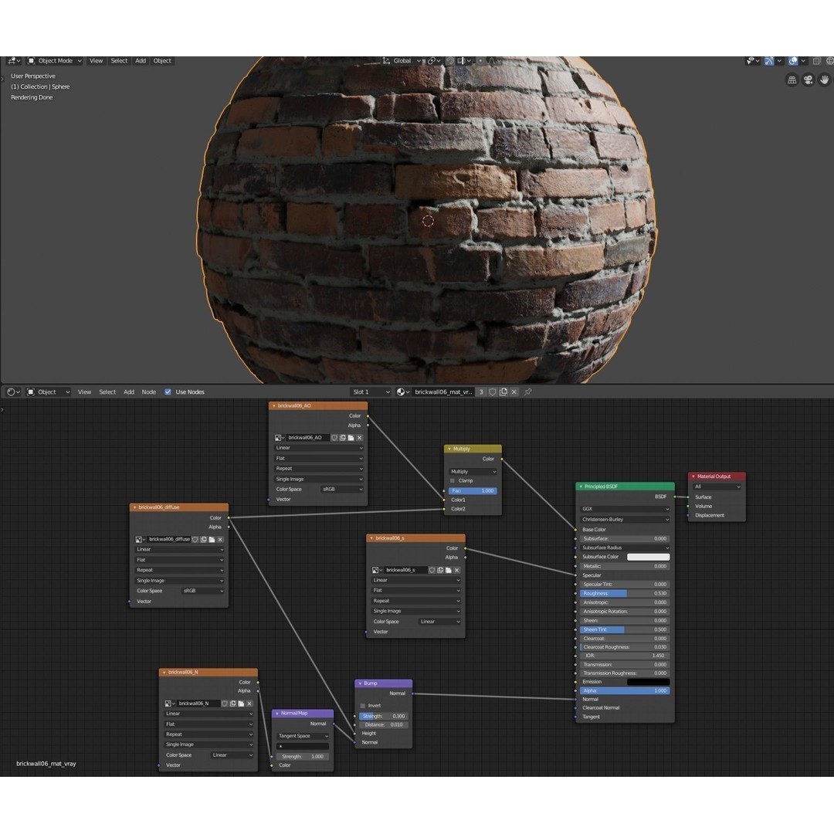834x834 pixels.
Task: Toggle the pin icon in node editor header
Action: (527, 392)
